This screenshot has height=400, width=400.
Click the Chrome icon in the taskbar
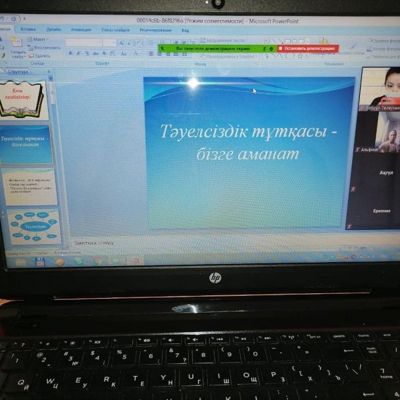tap(98, 261)
